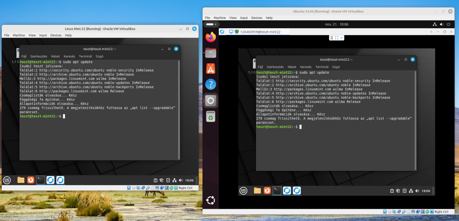Launch Firefox from the Ubuntu dock
This screenshot has width=459, height=221.
[210, 37]
